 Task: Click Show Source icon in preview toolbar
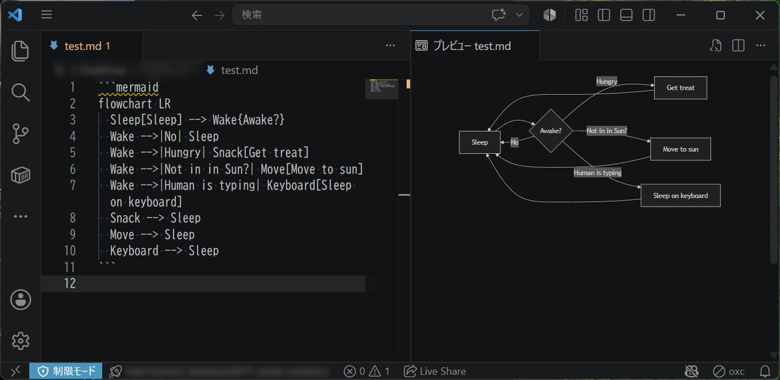point(716,45)
